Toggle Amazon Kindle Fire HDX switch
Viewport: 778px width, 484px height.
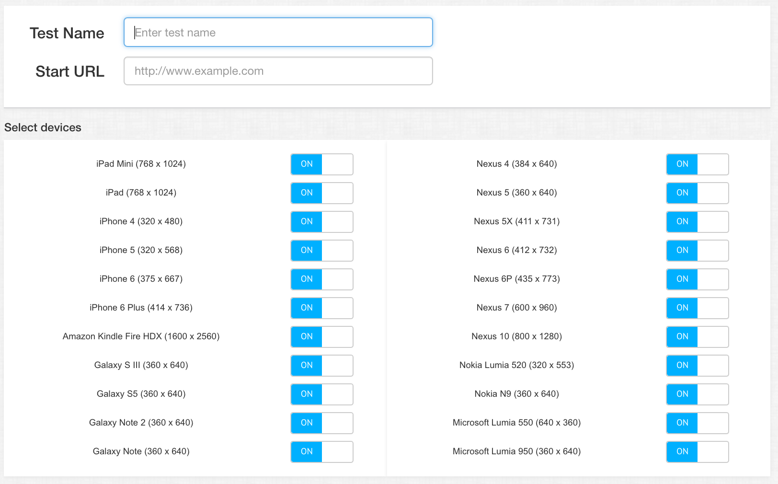click(x=322, y=337)
